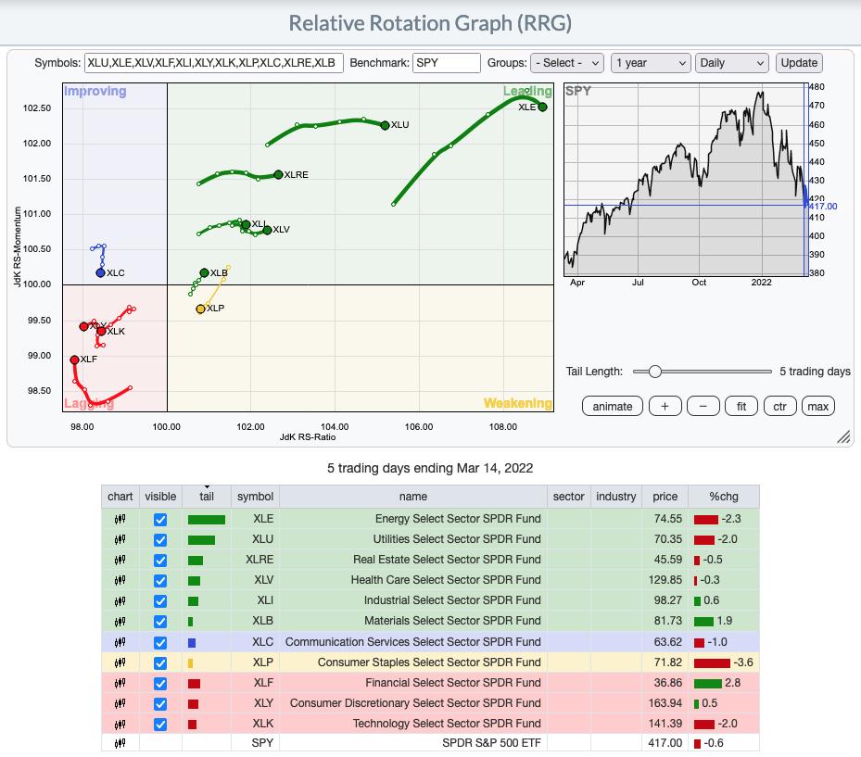This screenshot has width=861, height=757.
Task: Sort table by visible column header
Action: [x=160, y=497]
